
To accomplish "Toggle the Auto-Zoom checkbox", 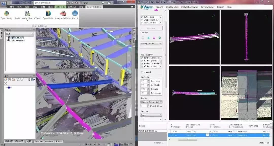I will pyautogui.click(x=142, y=17).
